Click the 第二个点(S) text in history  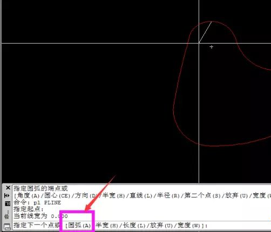point(202,196)
